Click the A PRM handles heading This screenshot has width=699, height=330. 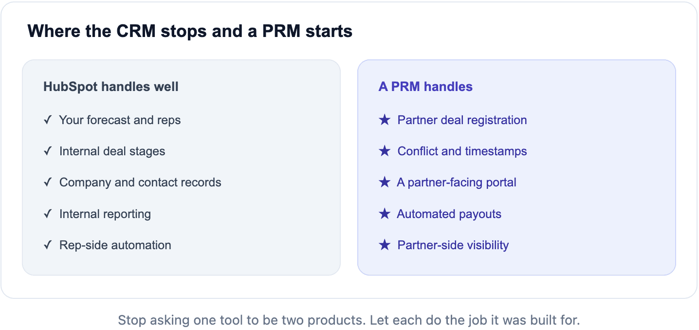click(x=425, y=87)
